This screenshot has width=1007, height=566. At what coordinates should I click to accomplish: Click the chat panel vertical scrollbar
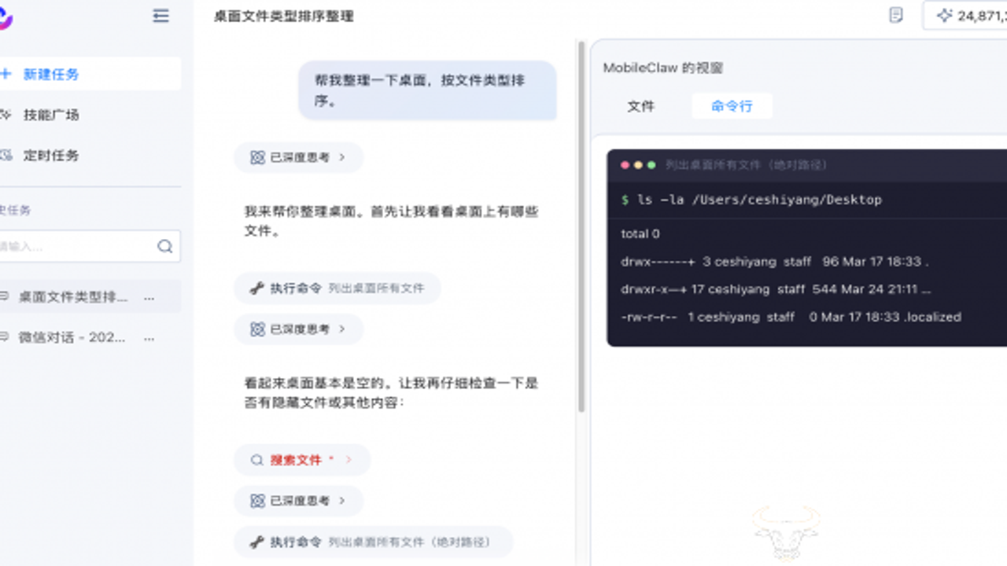click(581, 228)
